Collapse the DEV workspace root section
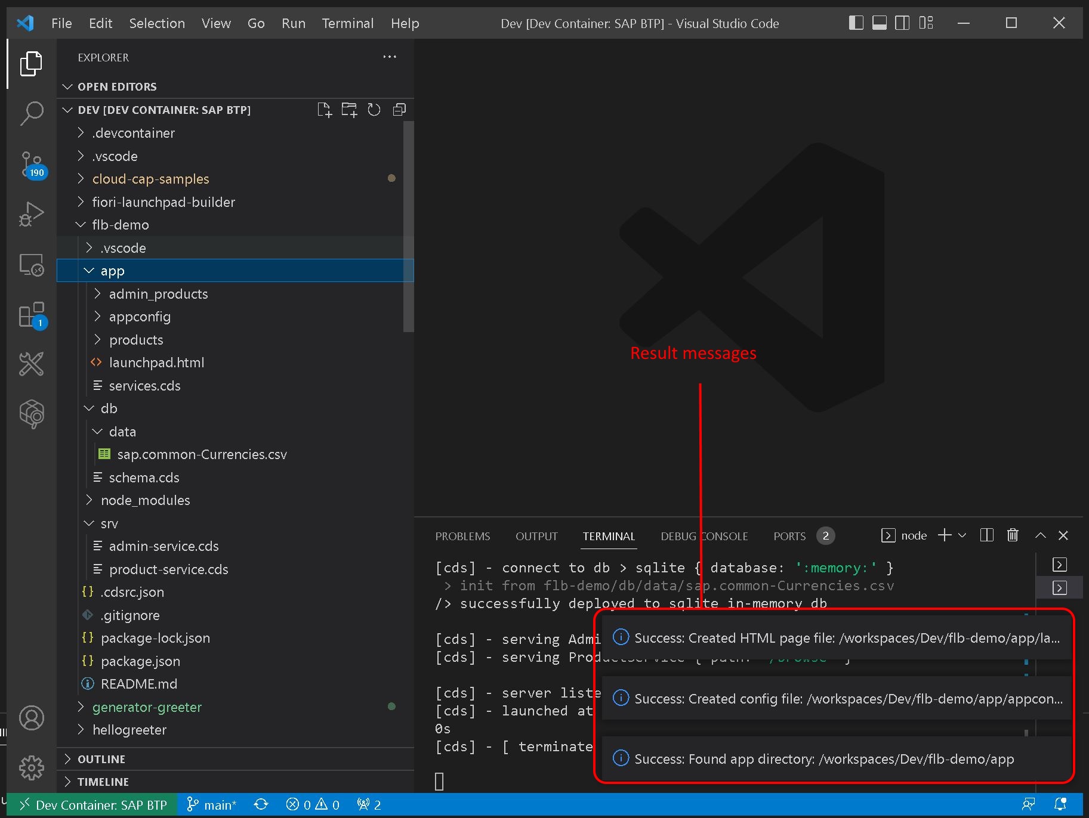Image resolution: width=1089 pixels, height=818 pixels. [164, 110]
